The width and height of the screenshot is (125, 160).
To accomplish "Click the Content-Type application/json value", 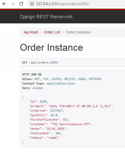I will coord(61,83).
